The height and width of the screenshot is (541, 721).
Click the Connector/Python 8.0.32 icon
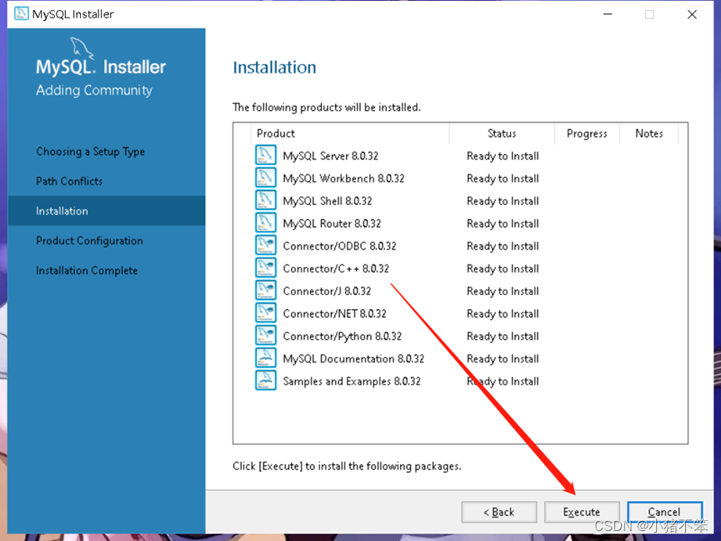point(265,335)
